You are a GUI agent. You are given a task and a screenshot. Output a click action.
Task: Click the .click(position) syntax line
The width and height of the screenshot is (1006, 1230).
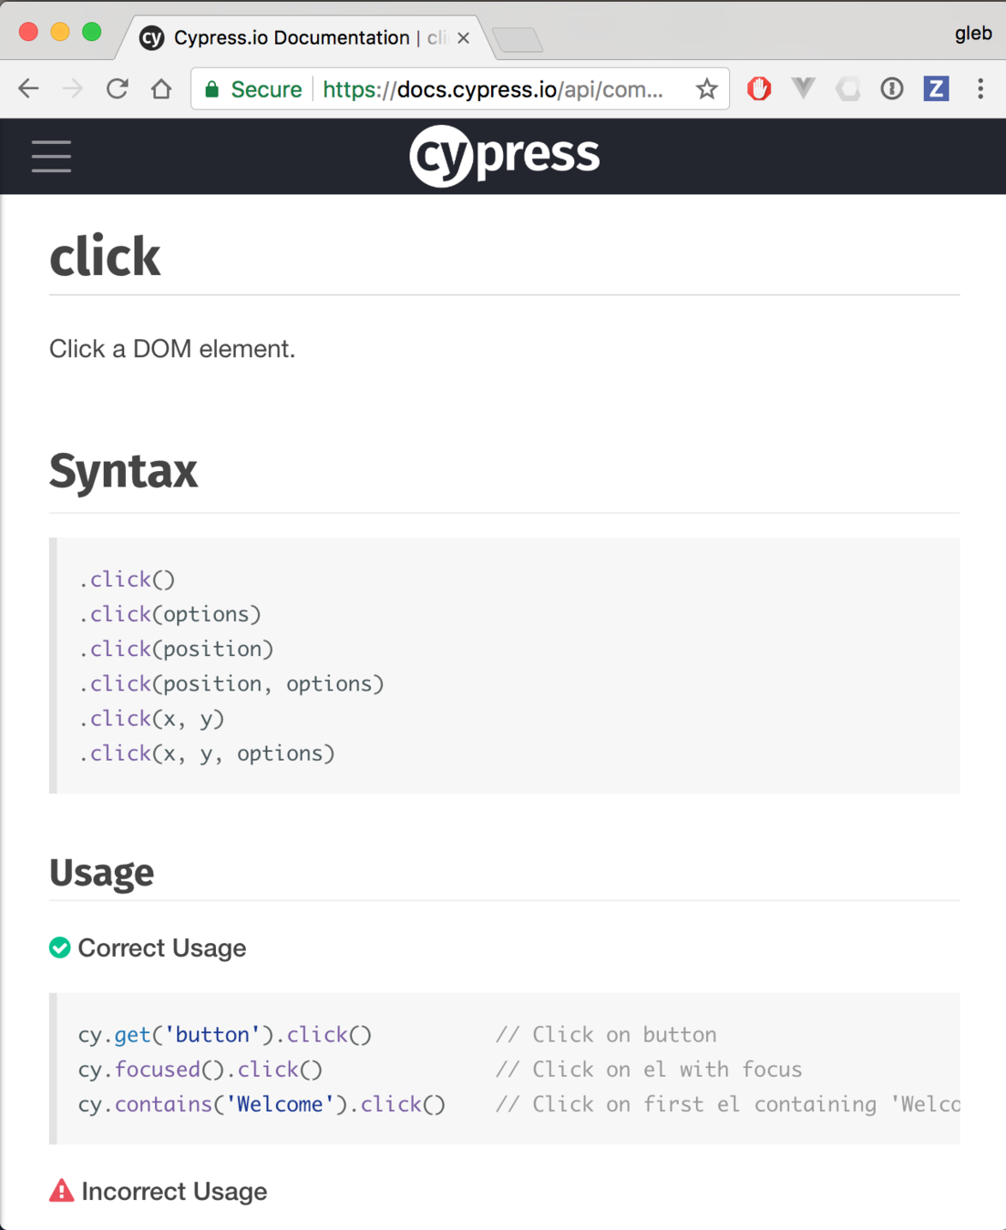pos(176,649)
